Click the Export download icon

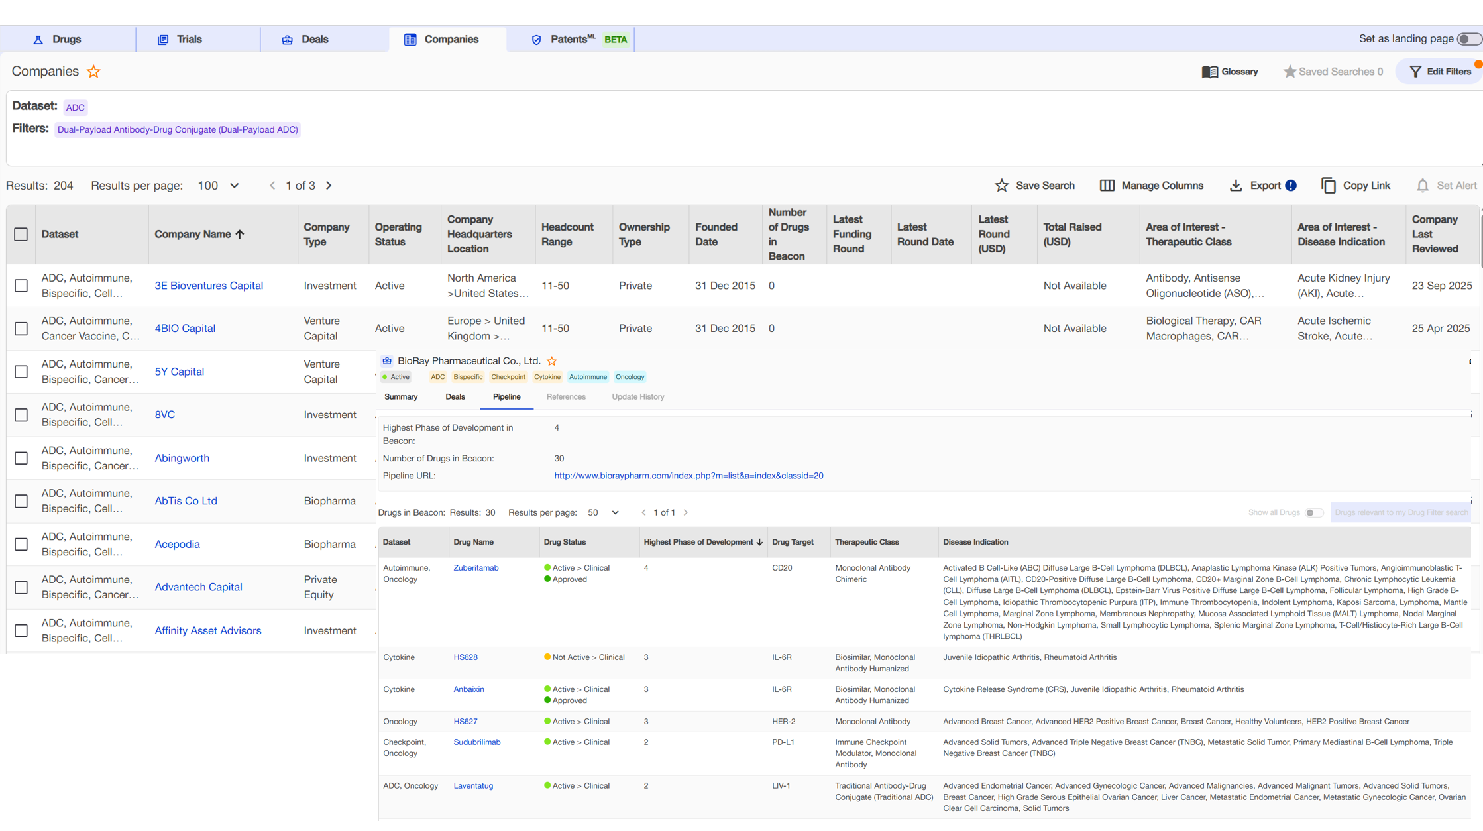pos(1236,186)
